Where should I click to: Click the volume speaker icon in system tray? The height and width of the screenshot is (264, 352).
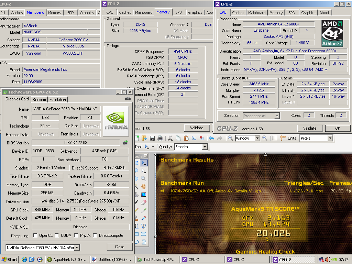click(x=328, y=260)
